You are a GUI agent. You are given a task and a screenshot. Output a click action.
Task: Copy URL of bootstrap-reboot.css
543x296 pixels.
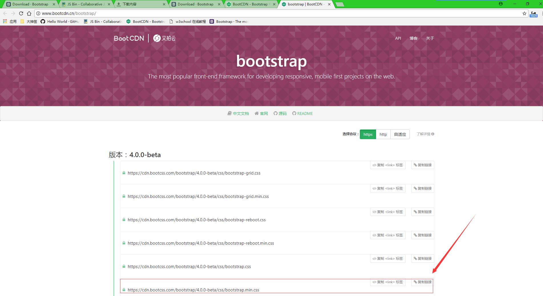pyautogui.click(x=423, y=212)
